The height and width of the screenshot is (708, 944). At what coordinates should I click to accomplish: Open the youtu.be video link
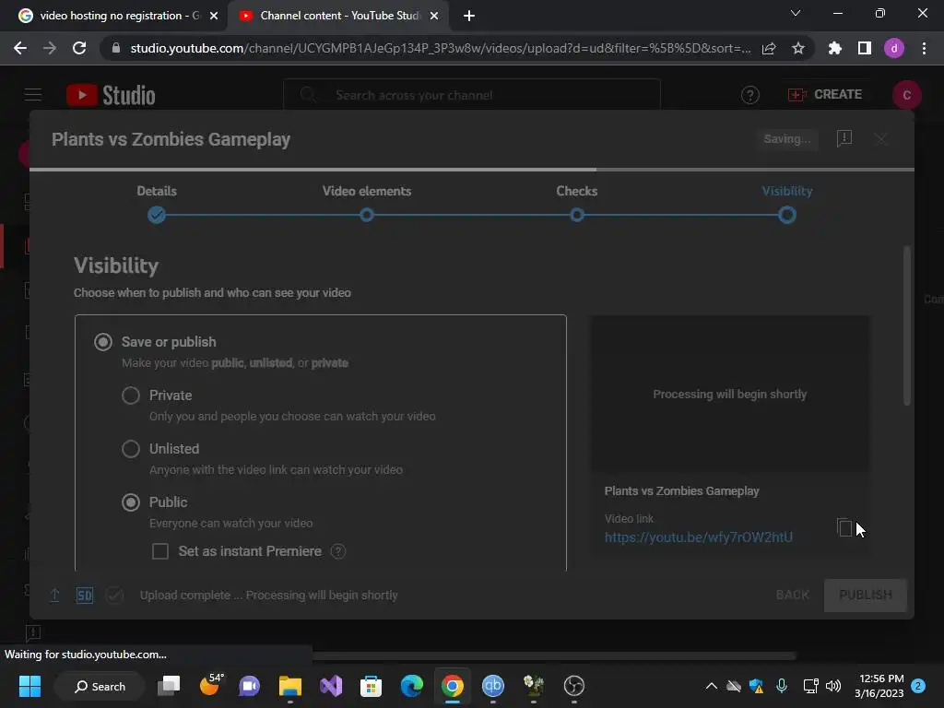click(x=699, y=537)
